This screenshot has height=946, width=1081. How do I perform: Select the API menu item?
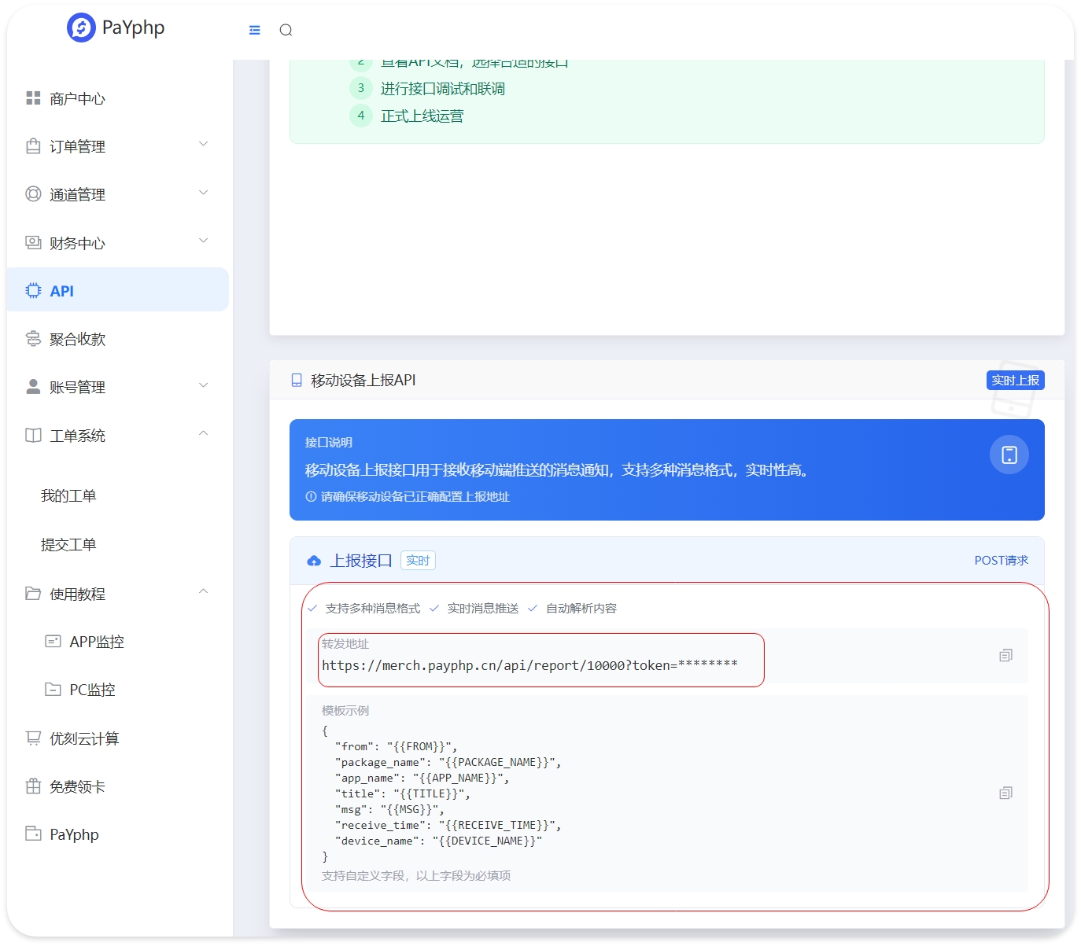pos(61,291)
